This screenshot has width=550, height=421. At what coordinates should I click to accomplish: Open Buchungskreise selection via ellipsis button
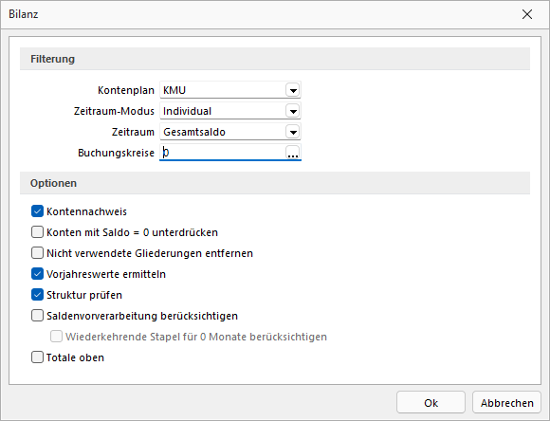292,153
